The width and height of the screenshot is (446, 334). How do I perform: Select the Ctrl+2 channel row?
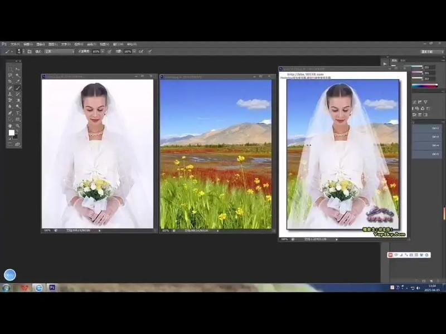tap(427, 128)
